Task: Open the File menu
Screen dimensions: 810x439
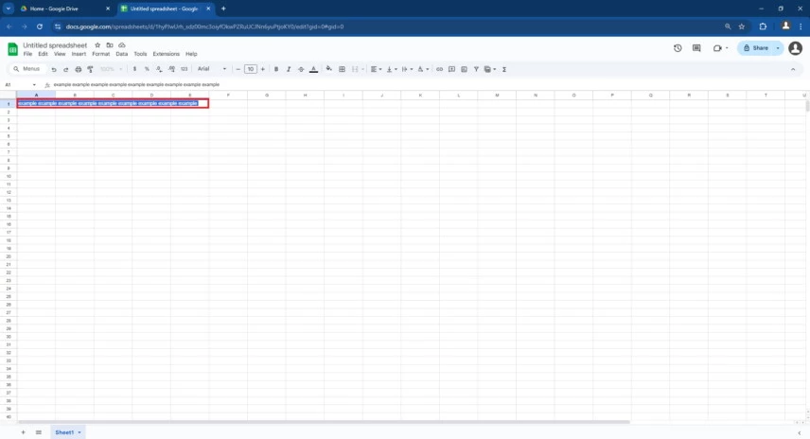Action: pyautogui.click(x=27, y=54)
